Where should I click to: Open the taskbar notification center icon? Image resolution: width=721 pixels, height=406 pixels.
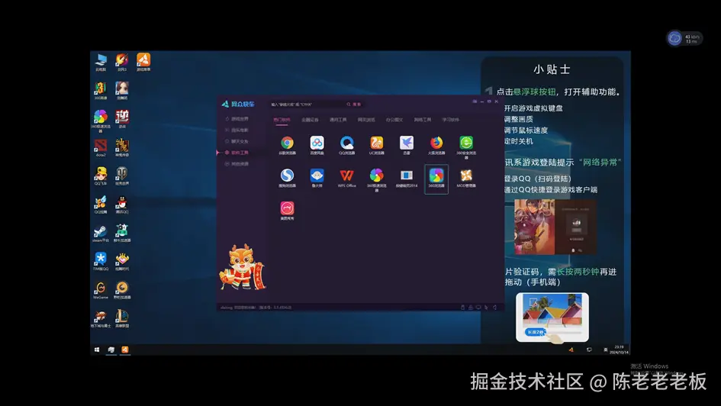click(589, 350)
